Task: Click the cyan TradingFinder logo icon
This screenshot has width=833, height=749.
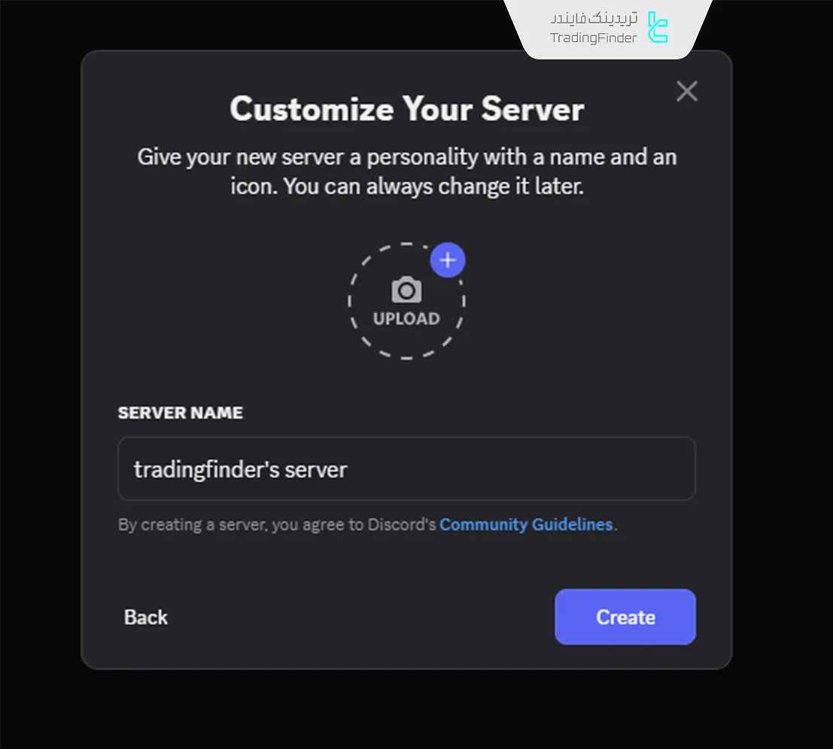Action: (658, 28)
